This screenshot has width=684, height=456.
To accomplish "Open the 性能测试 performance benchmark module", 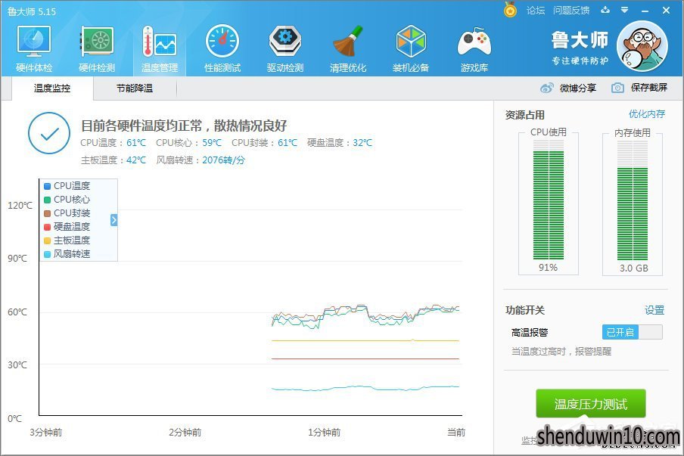I will click(222, 49).
